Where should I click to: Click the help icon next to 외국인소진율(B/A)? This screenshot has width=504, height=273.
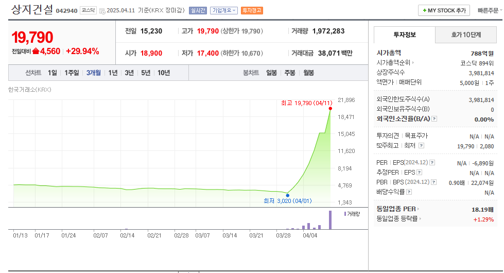[435, 119]
